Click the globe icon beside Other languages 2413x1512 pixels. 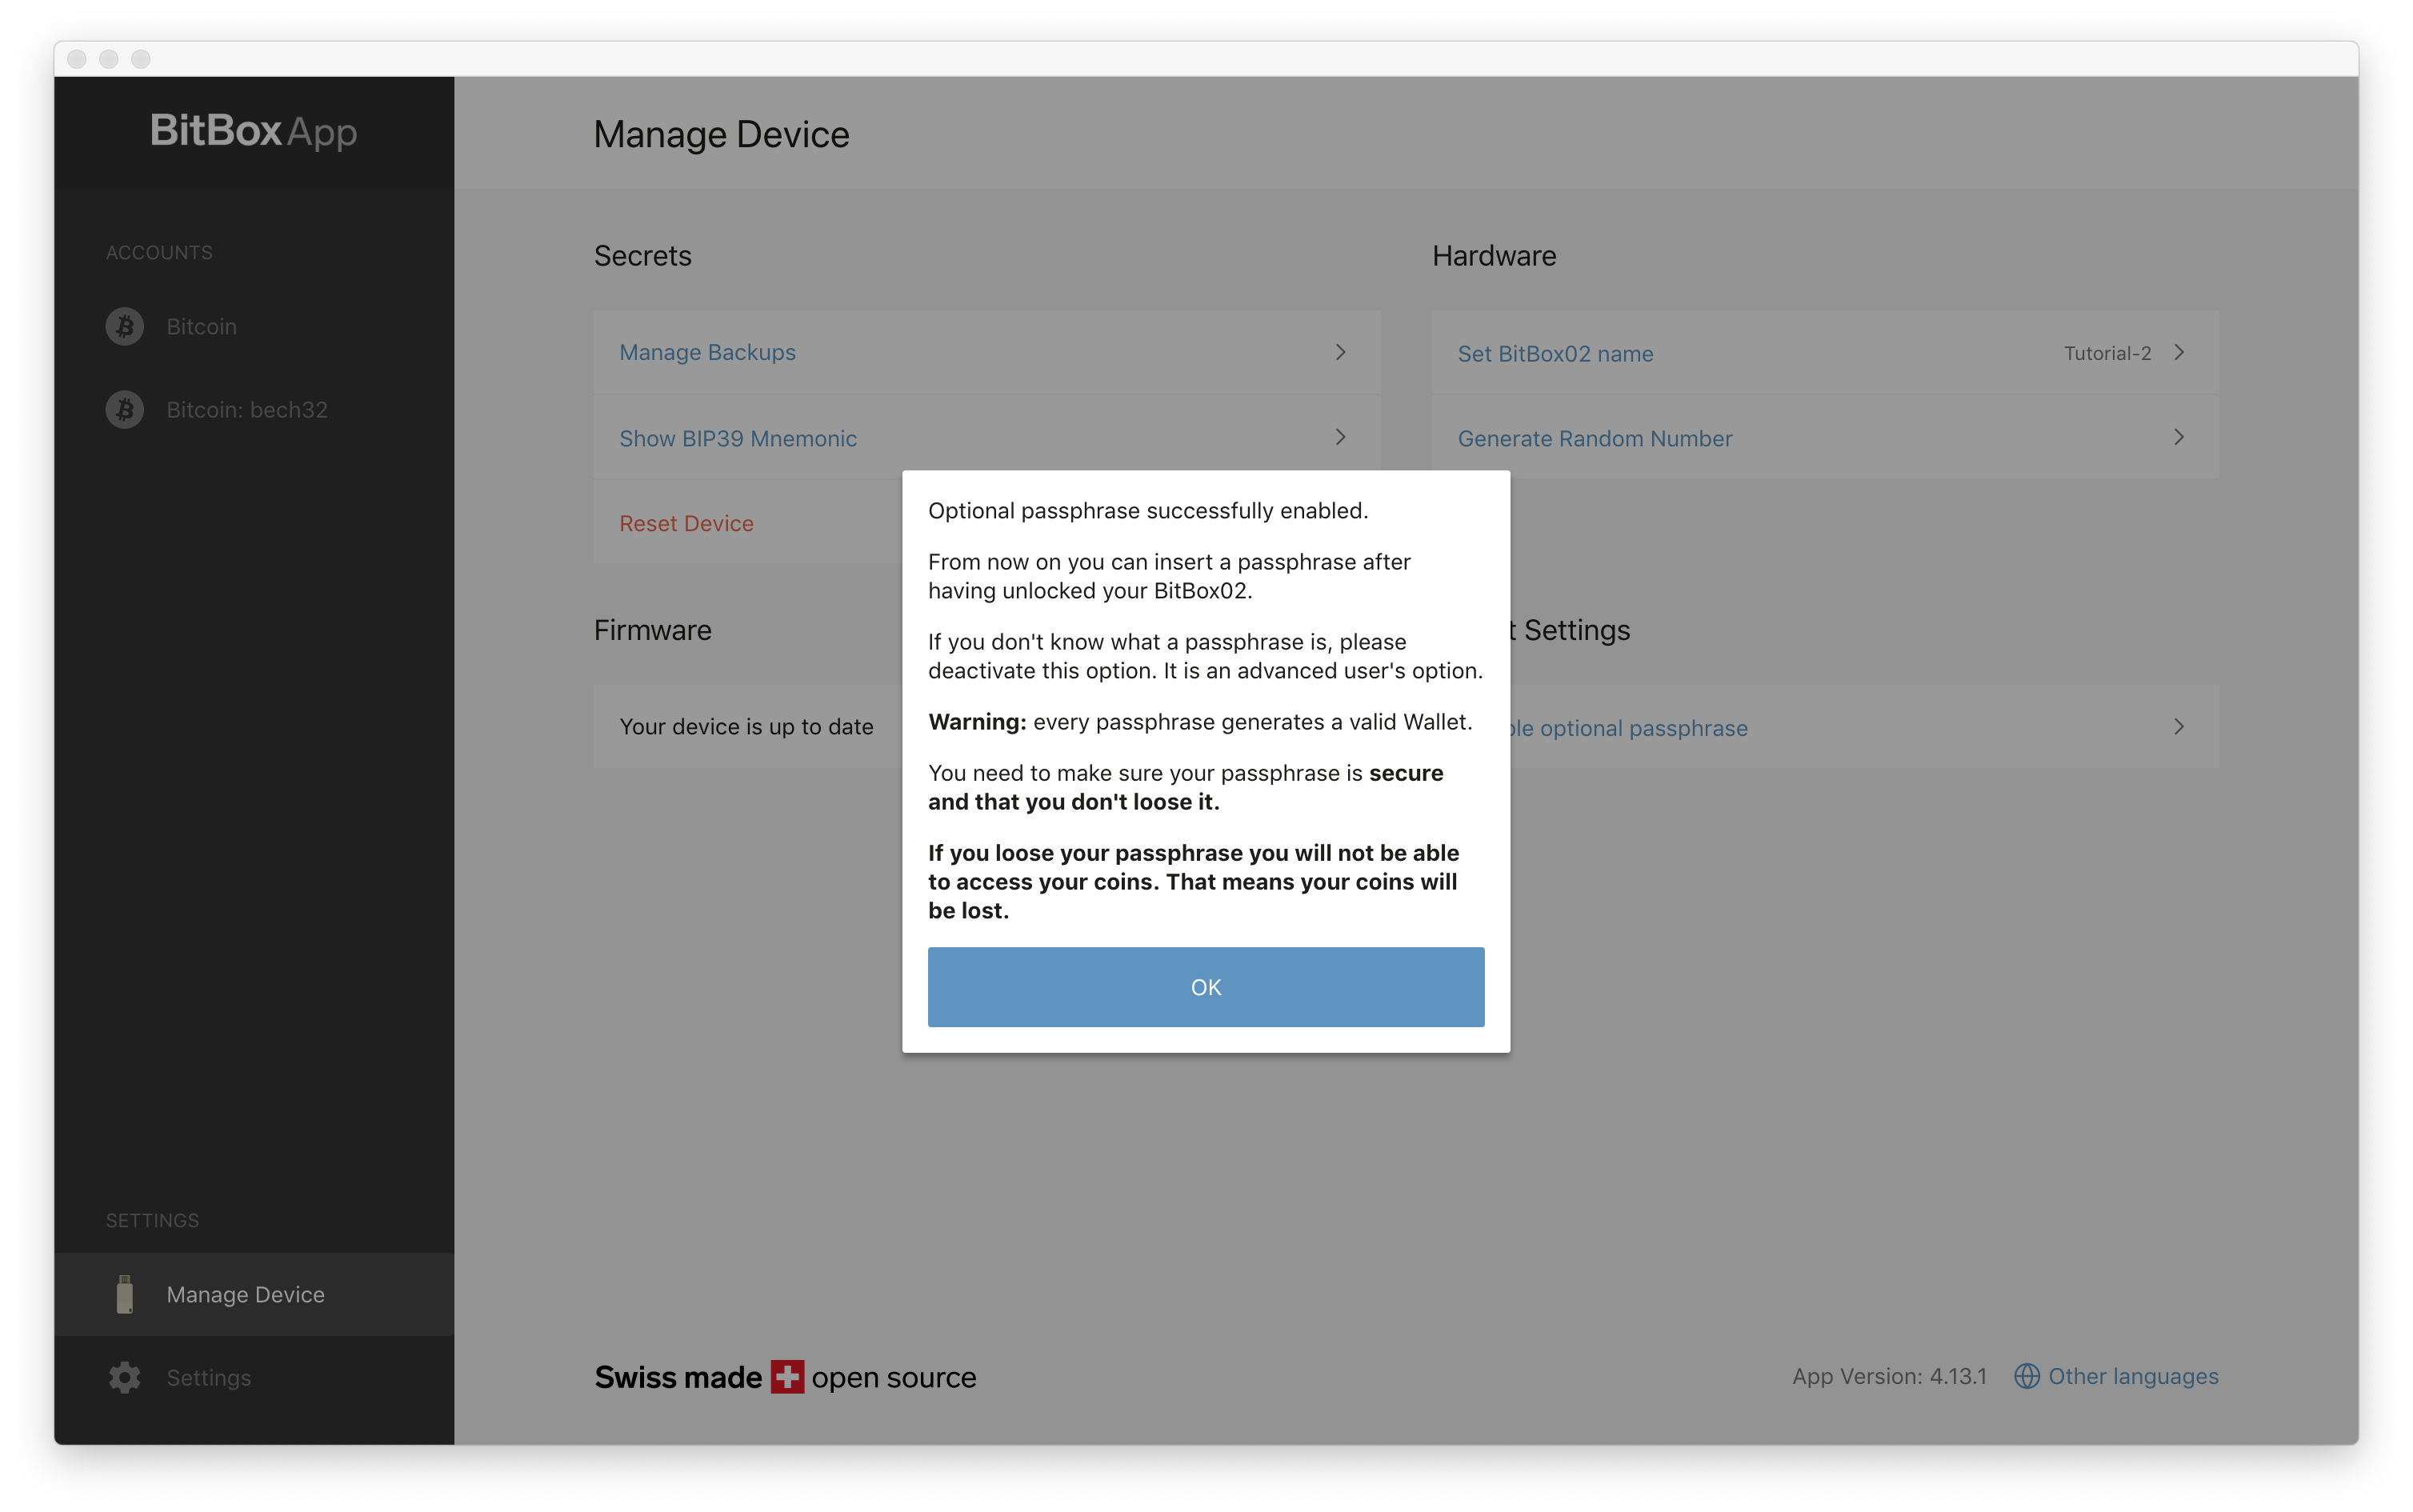pos(2026,1376)
